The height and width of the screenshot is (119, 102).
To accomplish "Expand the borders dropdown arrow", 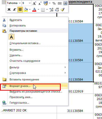I will (x=47, y=9).
